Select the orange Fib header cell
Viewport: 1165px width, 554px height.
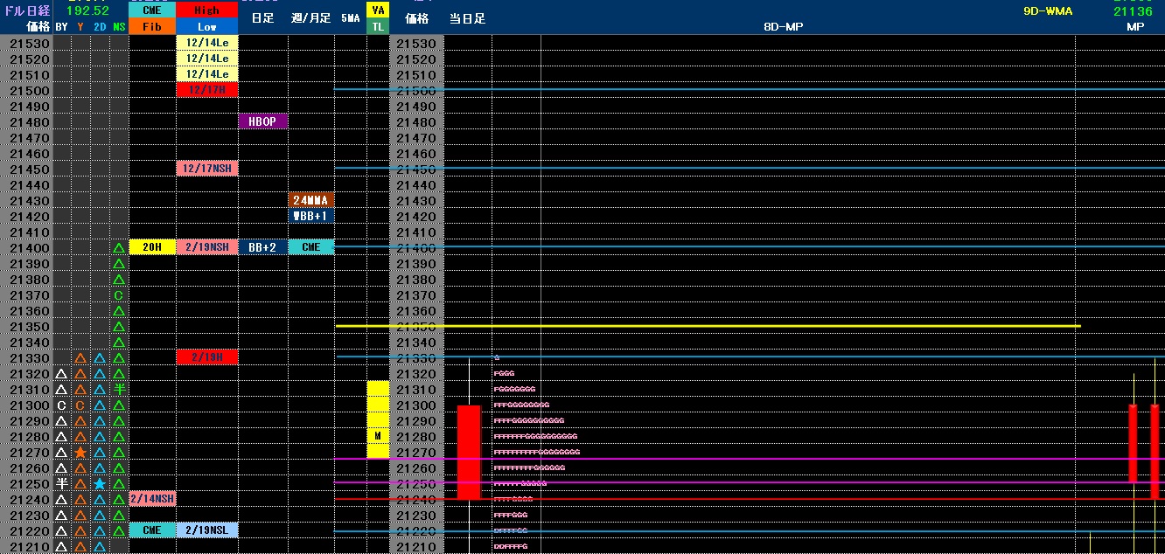pos(152,26)
